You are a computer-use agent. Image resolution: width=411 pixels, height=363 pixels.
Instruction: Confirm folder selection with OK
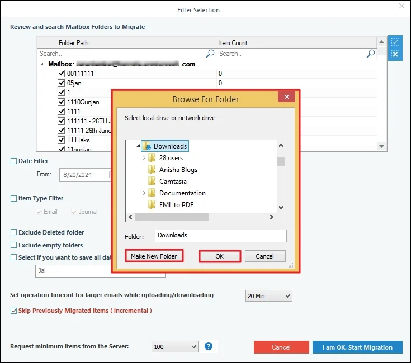[220, 256]
